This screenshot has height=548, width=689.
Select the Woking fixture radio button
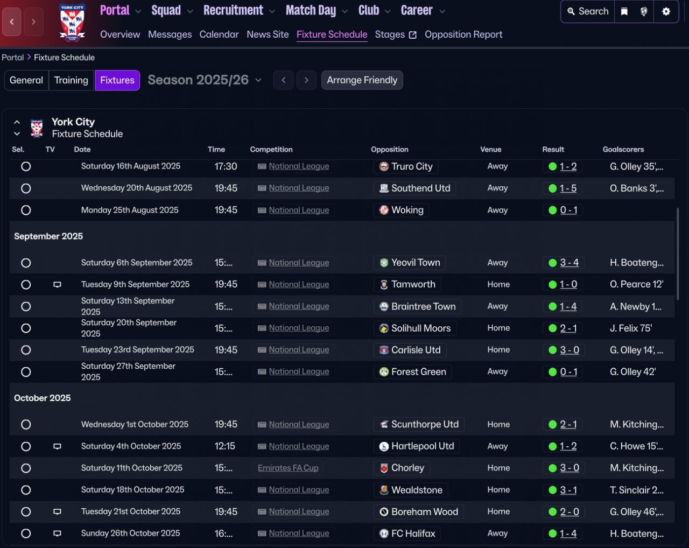pos(26,210)
